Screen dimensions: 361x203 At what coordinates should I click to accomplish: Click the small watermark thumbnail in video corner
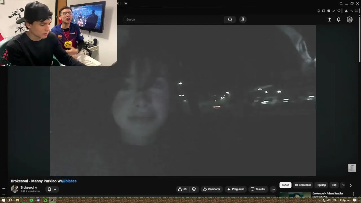pos(352,168)
